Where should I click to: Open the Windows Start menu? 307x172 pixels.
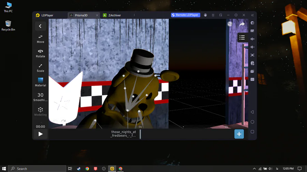[4, 169]
